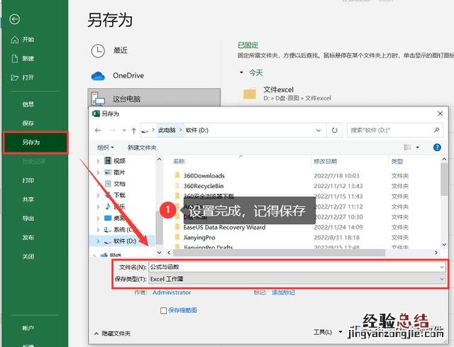
Task: Collapse folders using 隐藏文件夹
Action: click(x=113, y=332)
